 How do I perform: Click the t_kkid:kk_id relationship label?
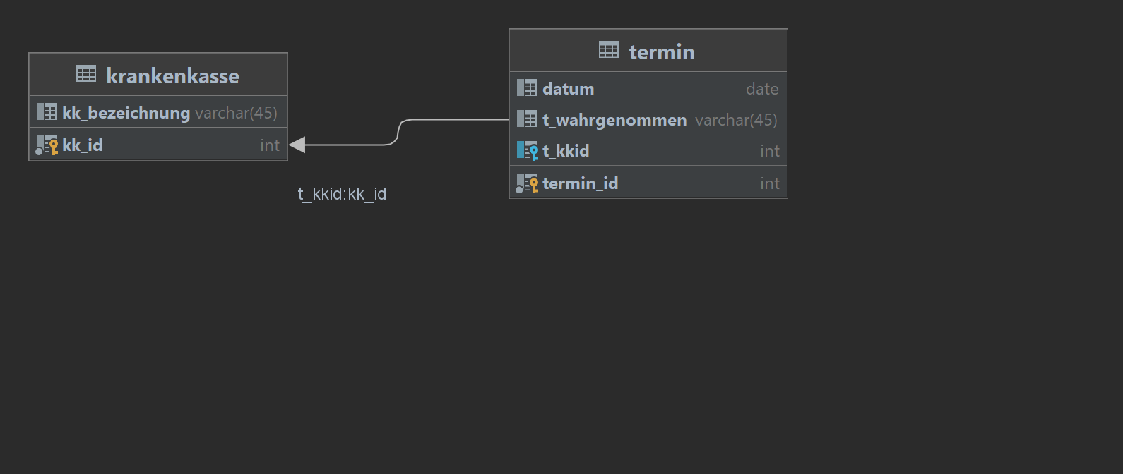click(342, 194)
